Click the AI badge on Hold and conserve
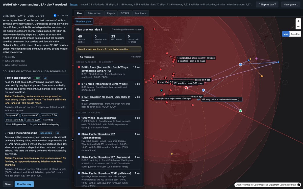303x189 pixels. (x=45, y=78)
